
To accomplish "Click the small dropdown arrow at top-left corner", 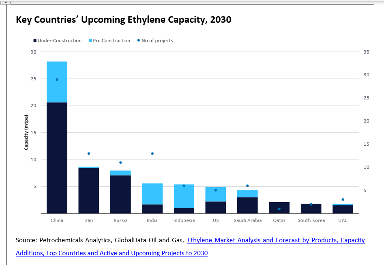I will [6, 2].
